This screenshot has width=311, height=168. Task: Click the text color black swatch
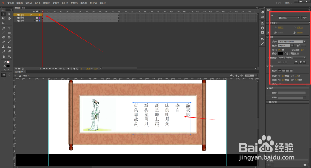coord(280,53)
